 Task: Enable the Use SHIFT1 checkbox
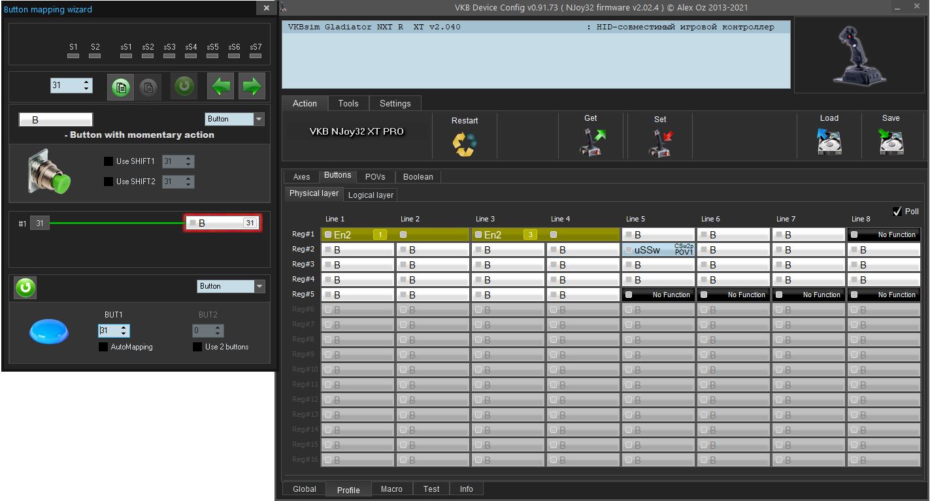108,161
